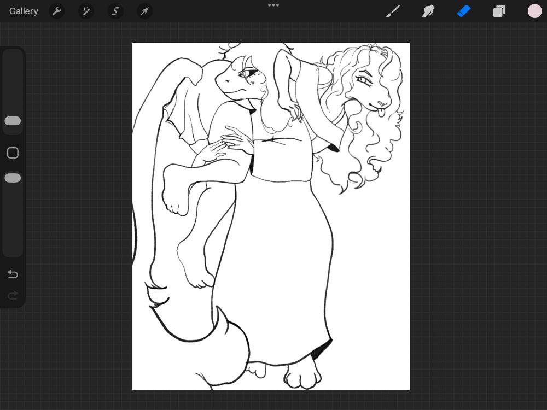Tap the square Modify button in sidebar
Viewport: 547px width, 410px height.
tap(13, 153)
